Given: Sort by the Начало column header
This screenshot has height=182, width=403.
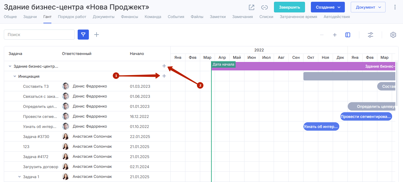Looking at the screenshot, I should (137, 53).
